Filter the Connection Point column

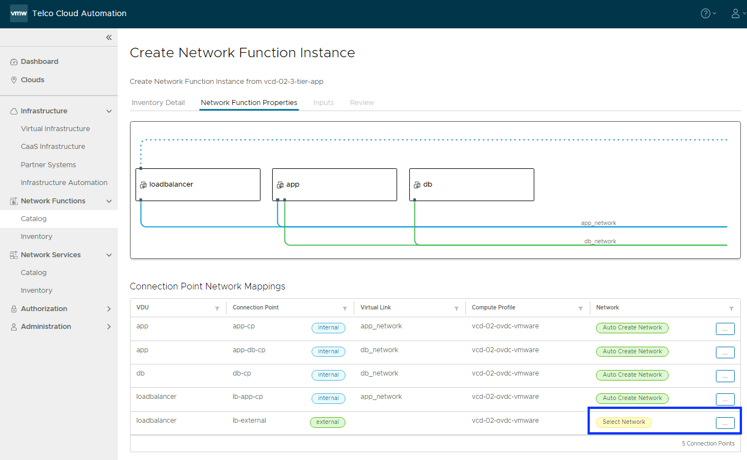point(345,308)
